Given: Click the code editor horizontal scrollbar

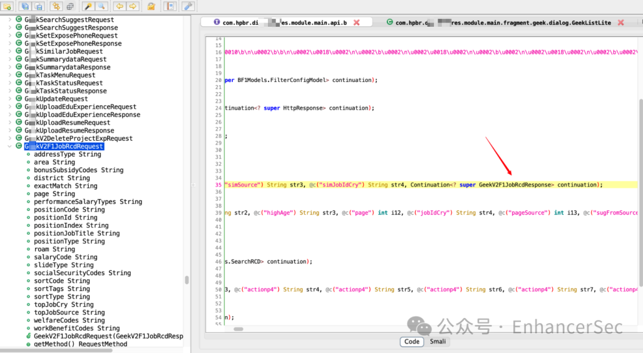Looking at the screenshot, I should click(239, 329).
